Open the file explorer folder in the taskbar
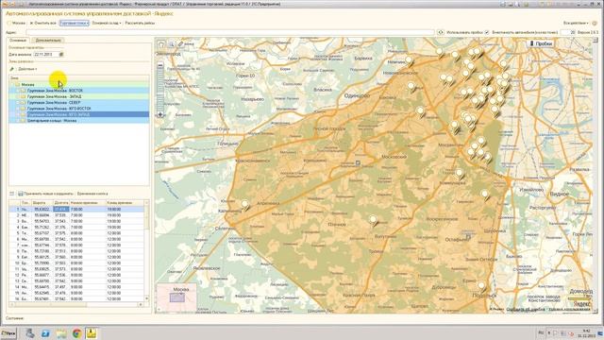Screen dimensions: 604x340 (61, 333)
